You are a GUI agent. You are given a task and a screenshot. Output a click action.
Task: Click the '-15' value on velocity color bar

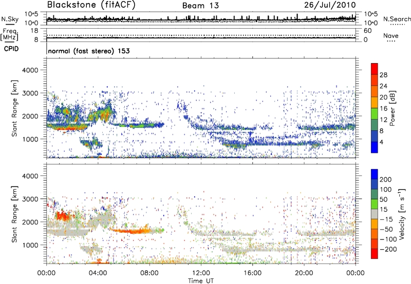pos(387,219)
